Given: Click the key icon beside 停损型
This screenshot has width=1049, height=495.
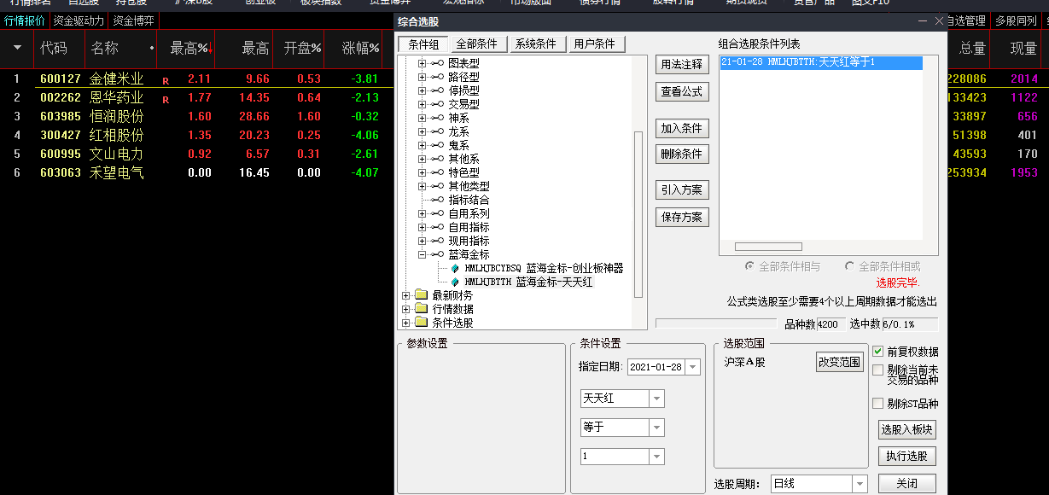Looking at the screenshot, I should pos(438,90).
